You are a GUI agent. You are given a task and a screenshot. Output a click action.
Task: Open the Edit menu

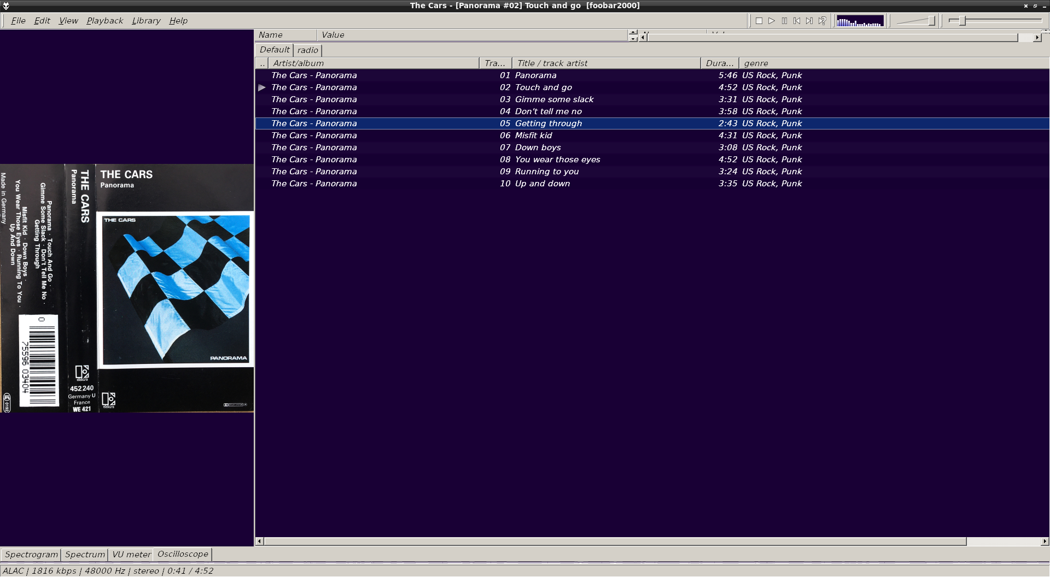42,21
